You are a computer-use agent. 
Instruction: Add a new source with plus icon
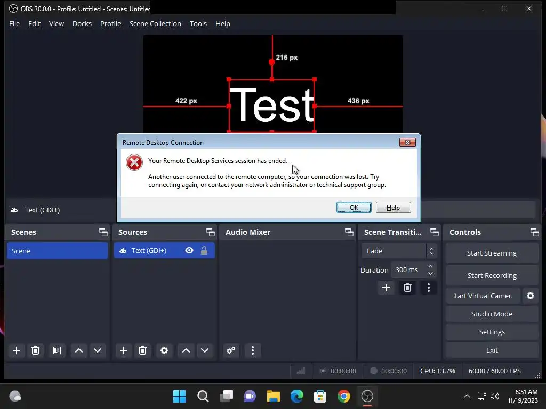tap(124, 350)
